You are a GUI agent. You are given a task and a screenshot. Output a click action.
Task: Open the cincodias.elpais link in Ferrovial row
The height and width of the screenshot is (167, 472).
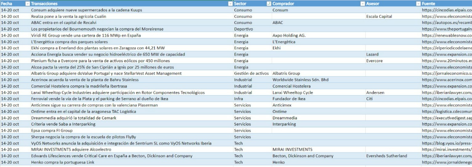coord(447,99)
